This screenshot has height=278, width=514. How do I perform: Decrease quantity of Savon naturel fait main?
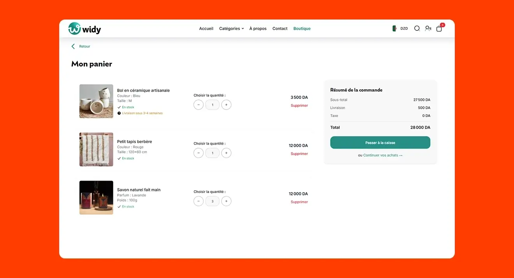pyautogui.click(x=199, y=201)
